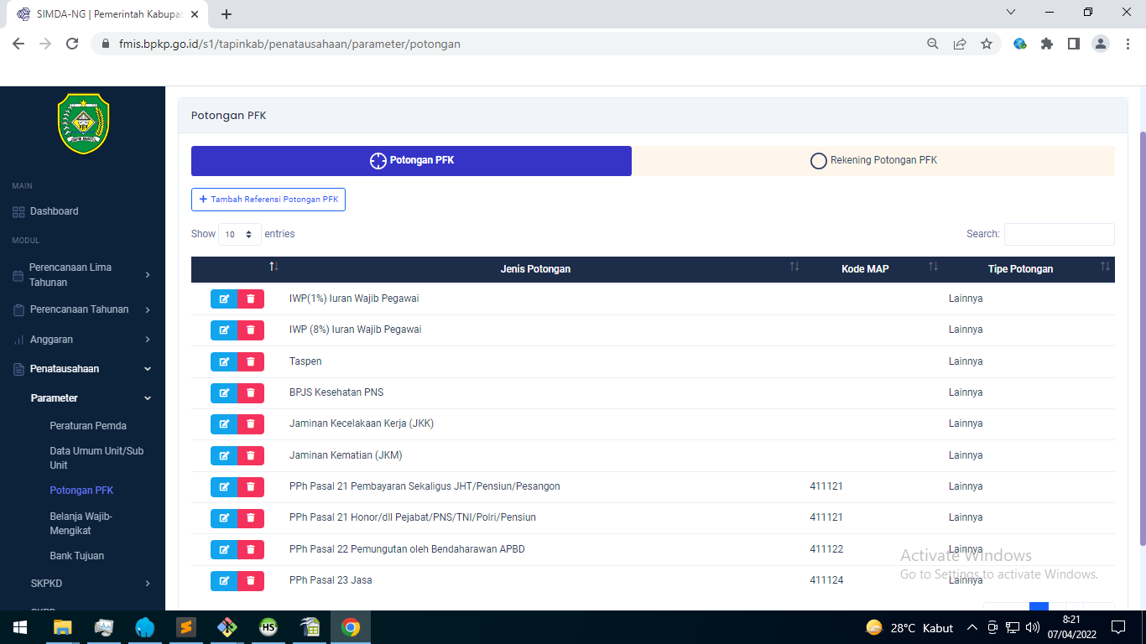Delete the IWP (8%) Iuran Wajib Pegawai row
This screenshot has width=1146, height=644.
click(251, 330)
